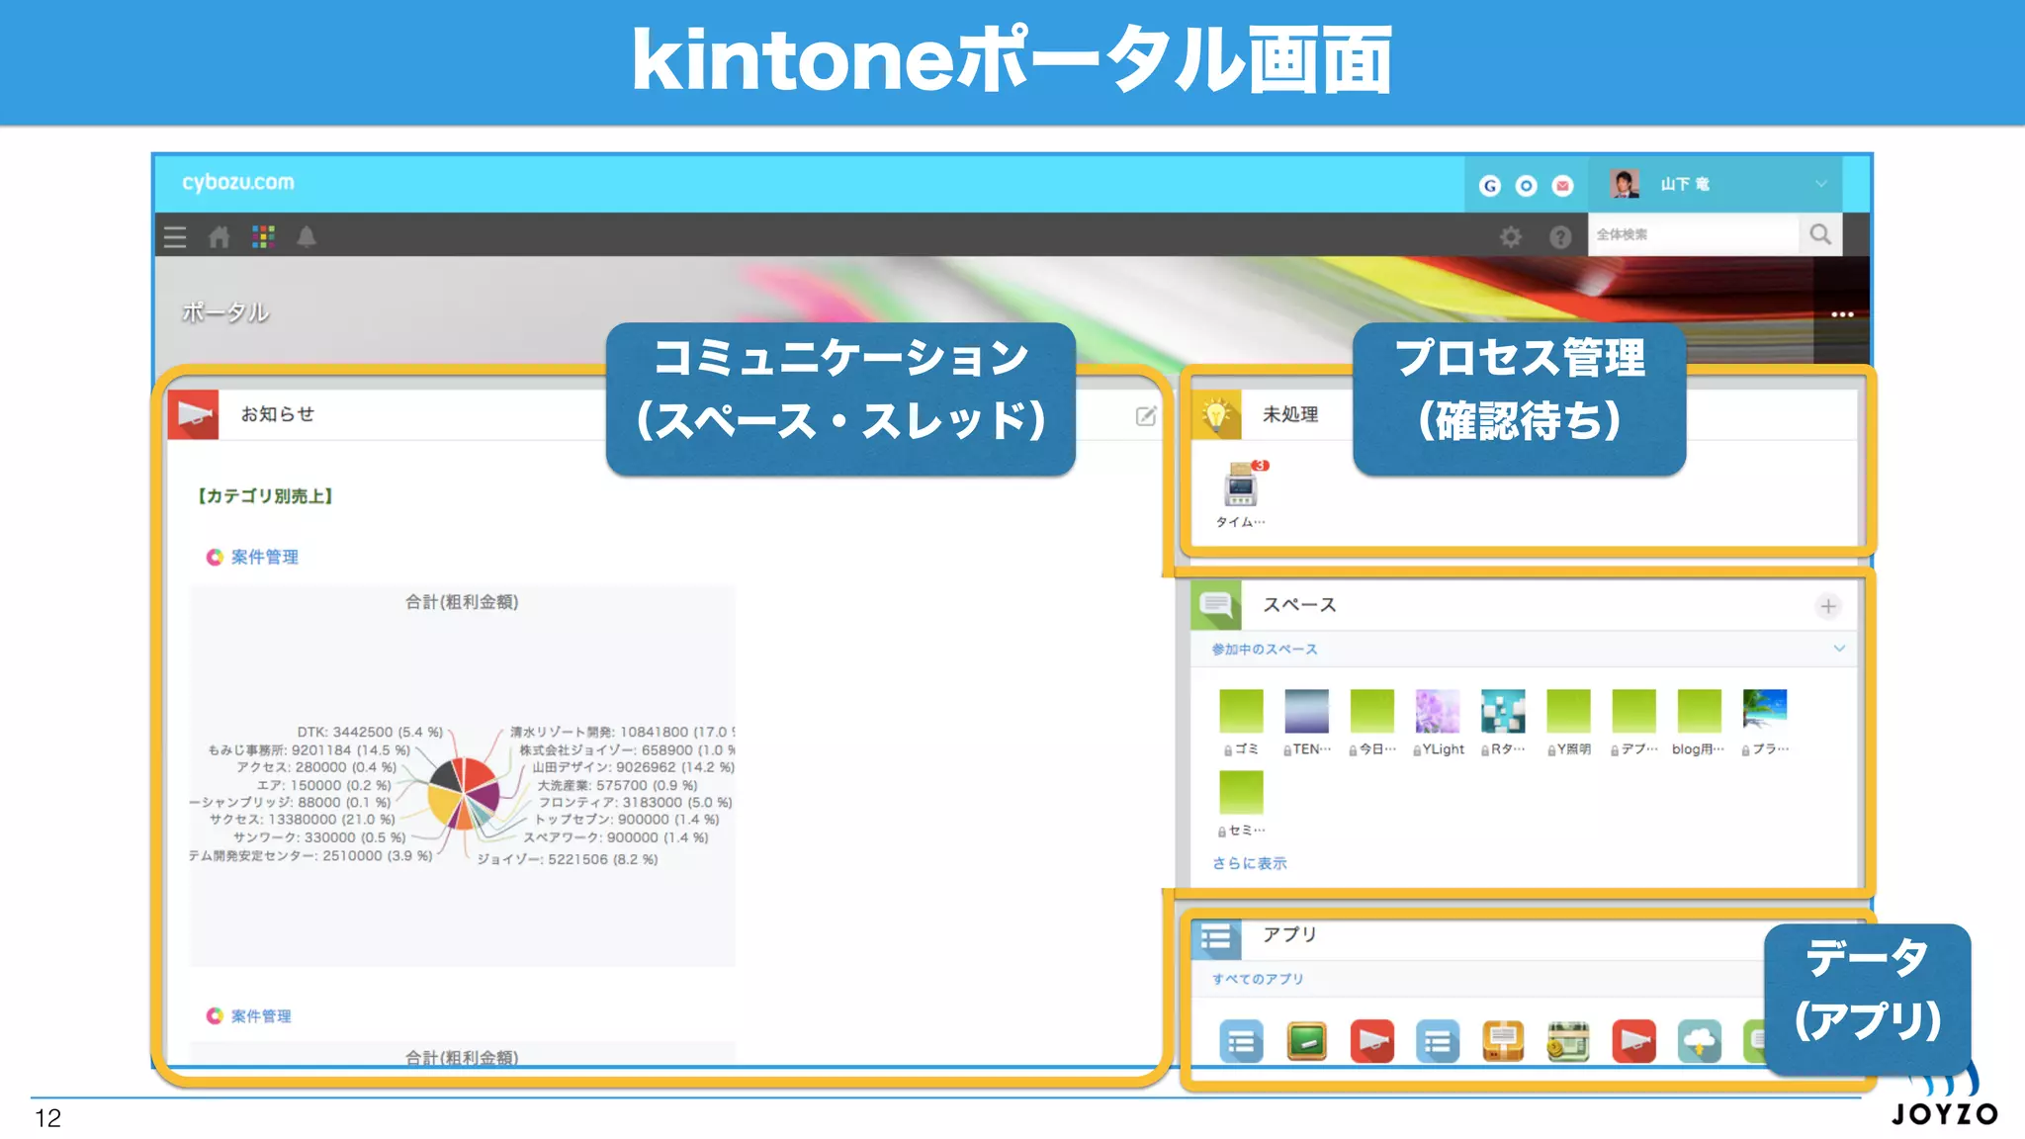Open the red mail service icon
The width and height of the screenshot is (2025, 1139).
[1563, 185]
